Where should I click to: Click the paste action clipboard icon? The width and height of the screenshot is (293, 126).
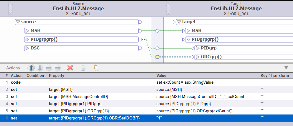click(x=96, y=68)
